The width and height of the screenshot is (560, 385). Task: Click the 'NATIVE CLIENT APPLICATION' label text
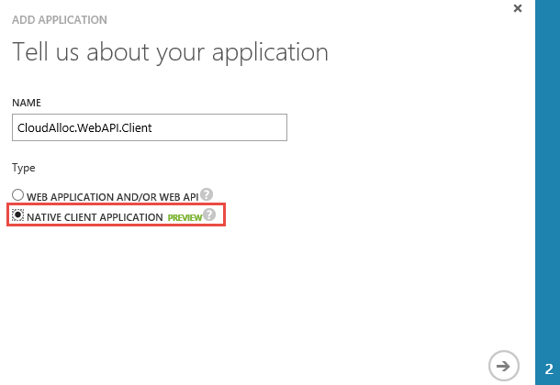(94, 216)
